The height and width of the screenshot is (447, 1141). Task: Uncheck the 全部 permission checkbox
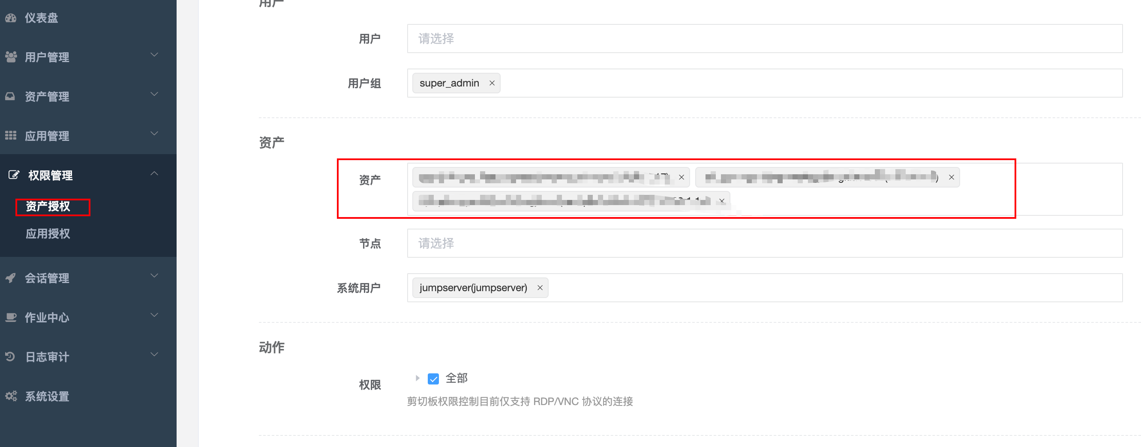(x=433, y=379)
